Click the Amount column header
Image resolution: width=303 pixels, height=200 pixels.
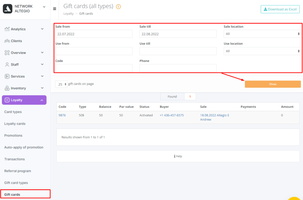(287, 107)
